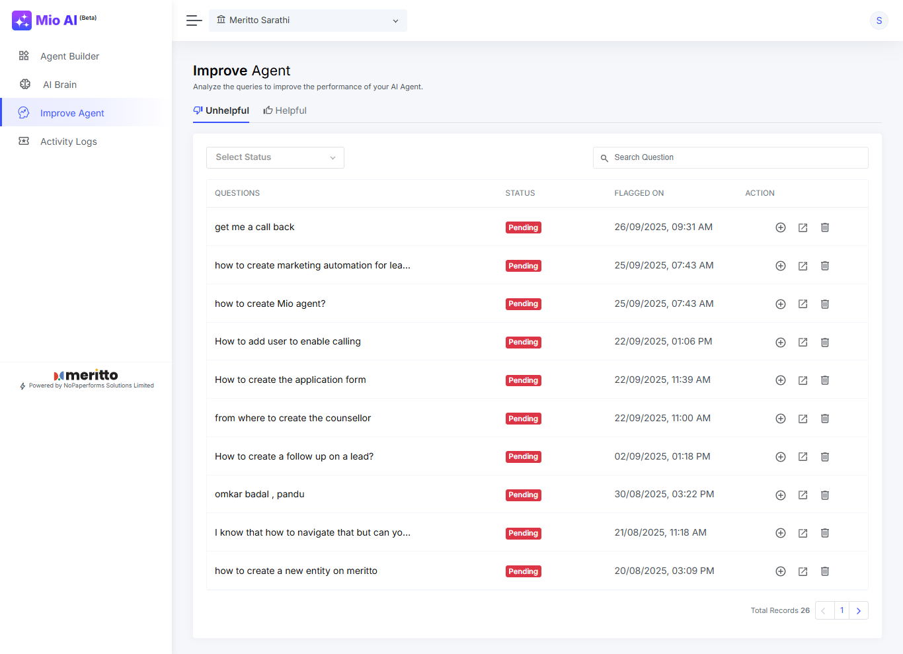Click add icon for 'How to create the application form'
Image resolution: width=903 pixels, height=654 pixels.
[780, 380]
